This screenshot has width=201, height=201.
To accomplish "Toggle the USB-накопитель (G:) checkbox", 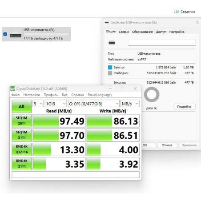I will tap(5, 34).
